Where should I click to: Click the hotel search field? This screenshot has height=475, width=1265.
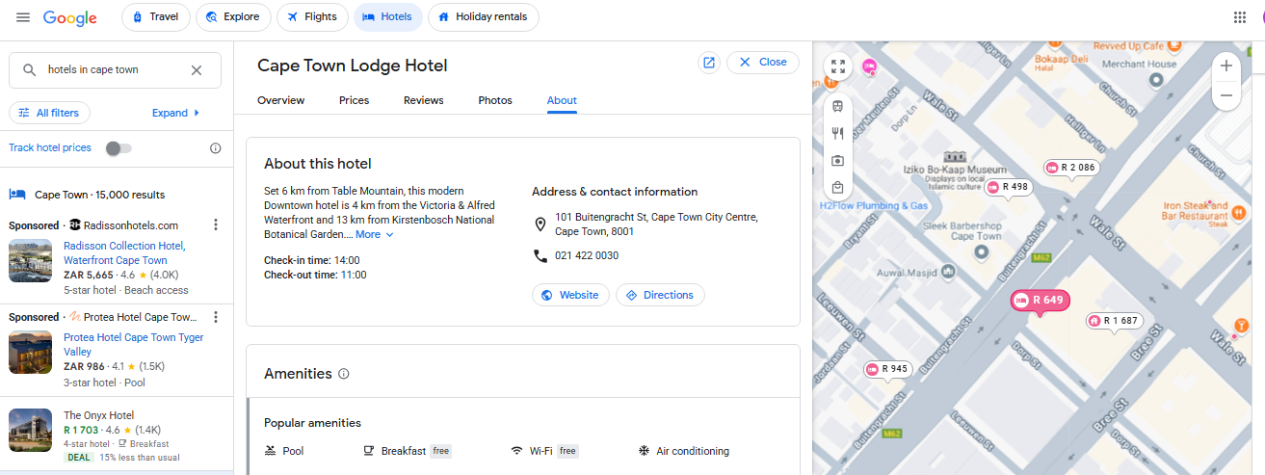click(116, 70)
